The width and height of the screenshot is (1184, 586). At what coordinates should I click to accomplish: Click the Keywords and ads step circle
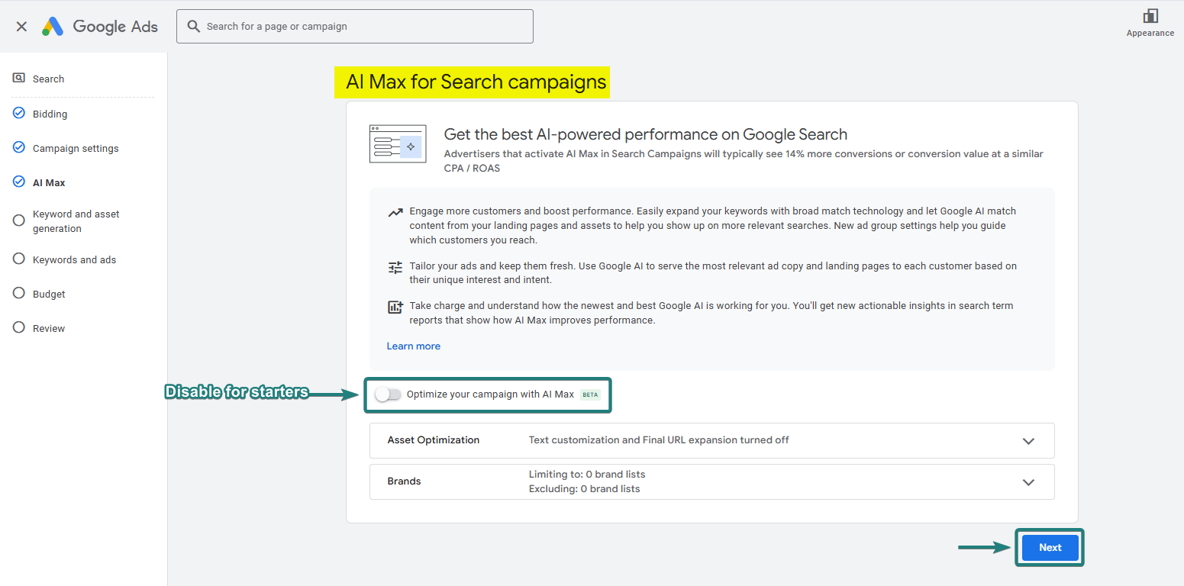(x=19, y=259)
